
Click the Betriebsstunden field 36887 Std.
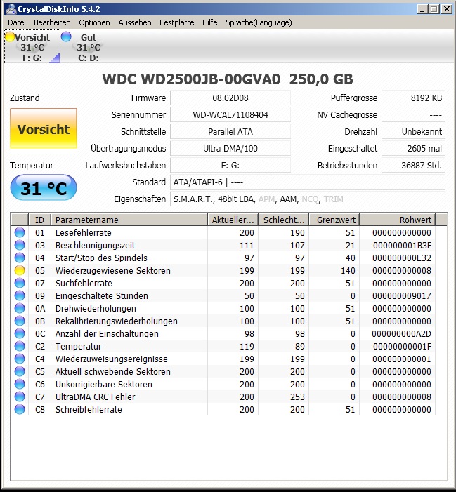point(413,166)
